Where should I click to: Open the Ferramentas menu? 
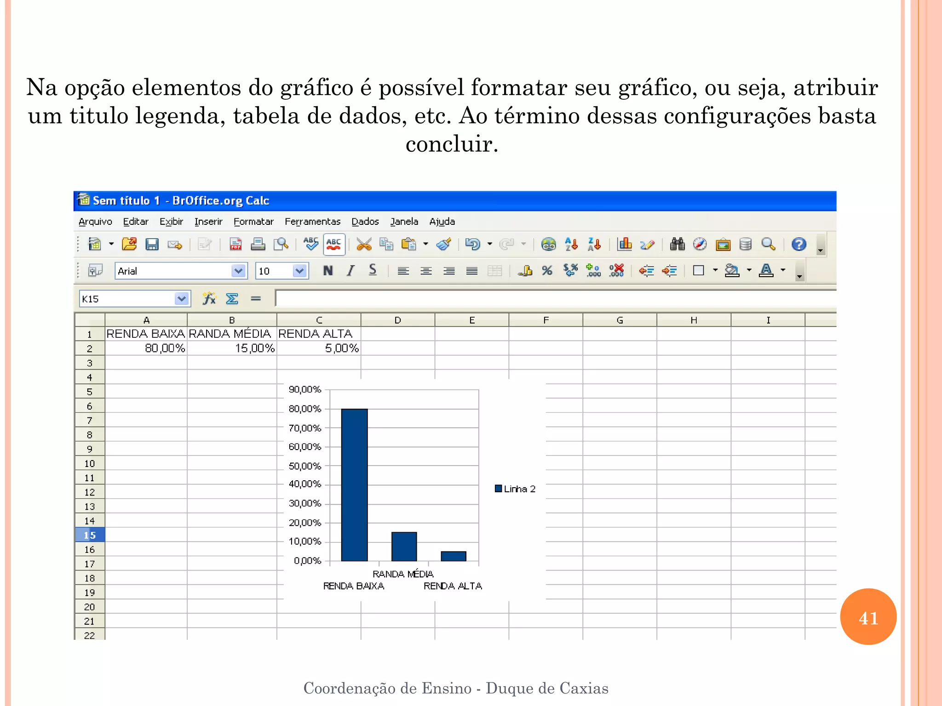click(312, 222)
